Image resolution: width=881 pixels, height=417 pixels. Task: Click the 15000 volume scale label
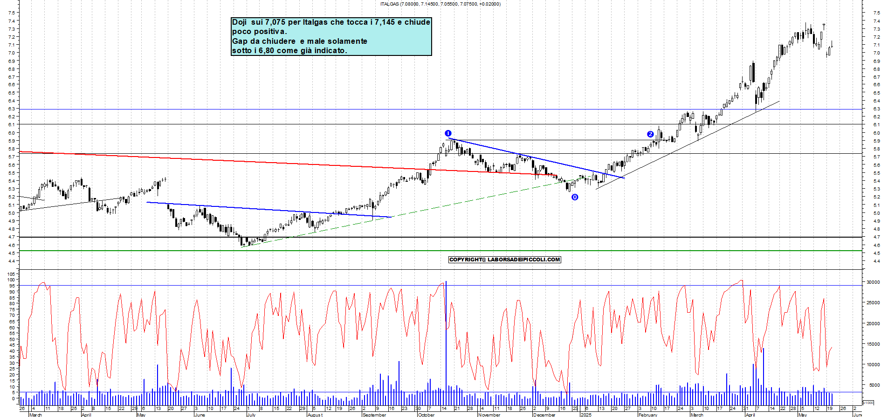tap(873, 344)
